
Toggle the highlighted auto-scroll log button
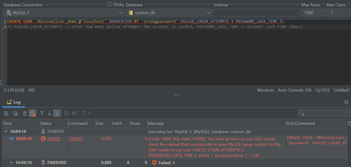[x=57, y=113]
